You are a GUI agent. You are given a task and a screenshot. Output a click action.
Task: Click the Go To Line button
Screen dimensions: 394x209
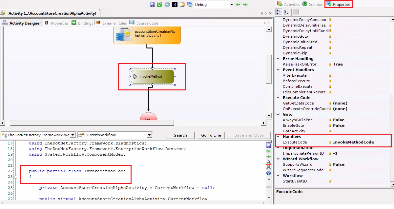(211, 135)
